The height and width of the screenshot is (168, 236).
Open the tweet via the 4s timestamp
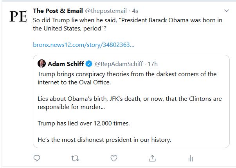[x=134, y=10]
